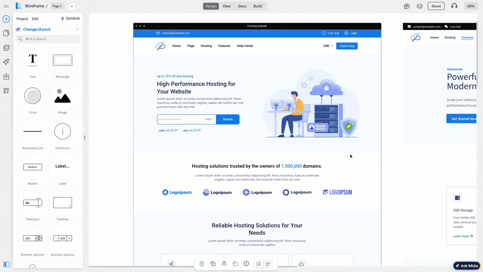Click the Layers icon left of Share
This screenshot has width=483, height=272.
click(x=420, y=6)
